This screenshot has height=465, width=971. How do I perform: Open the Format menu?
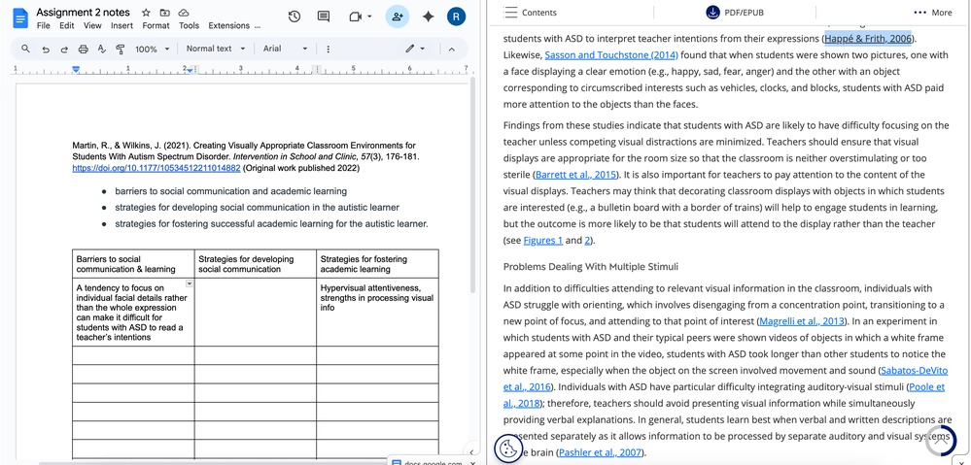(x=156, y=25)
